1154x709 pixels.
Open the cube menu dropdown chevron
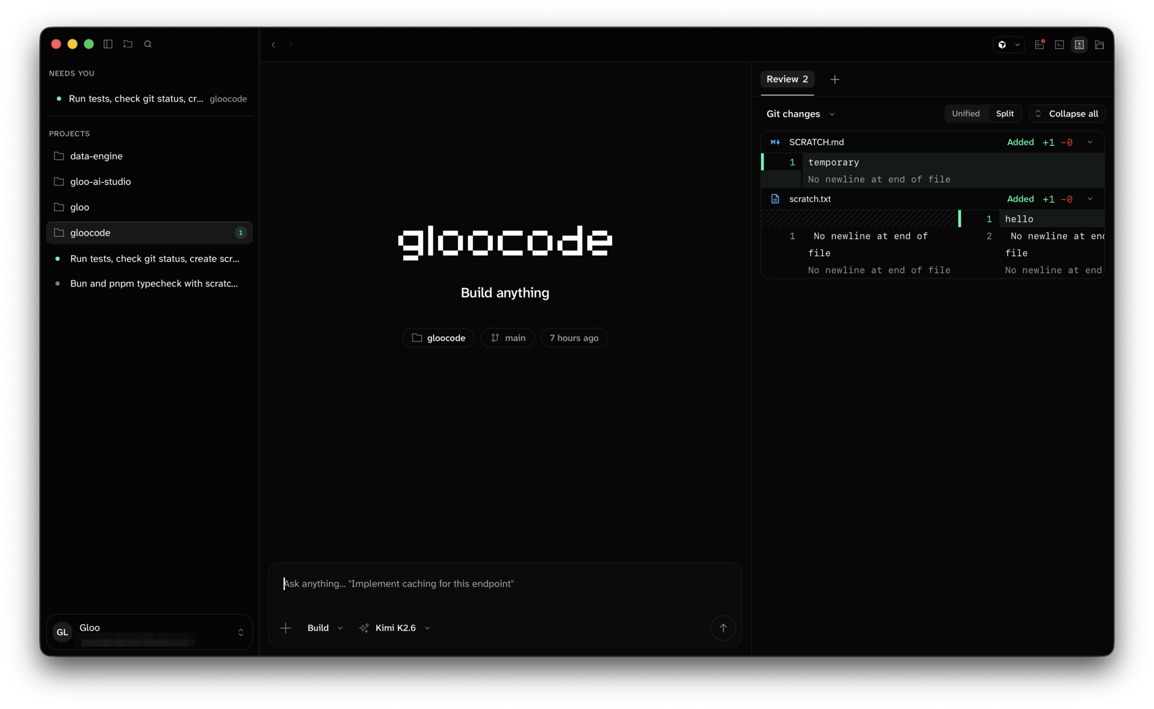click(x=1017, y=44)
